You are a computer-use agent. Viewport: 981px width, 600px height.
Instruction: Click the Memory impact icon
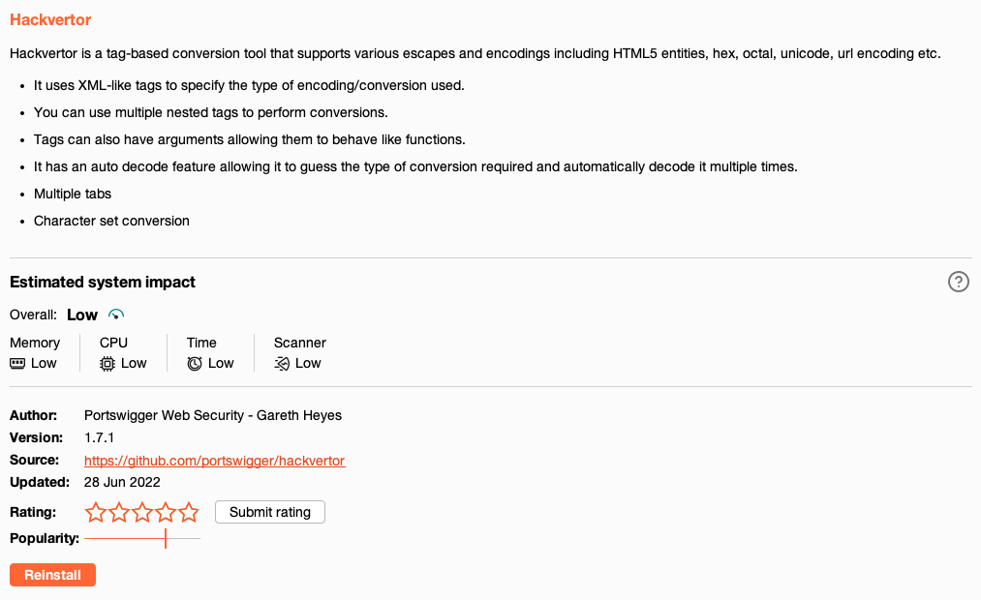(17, 363)
